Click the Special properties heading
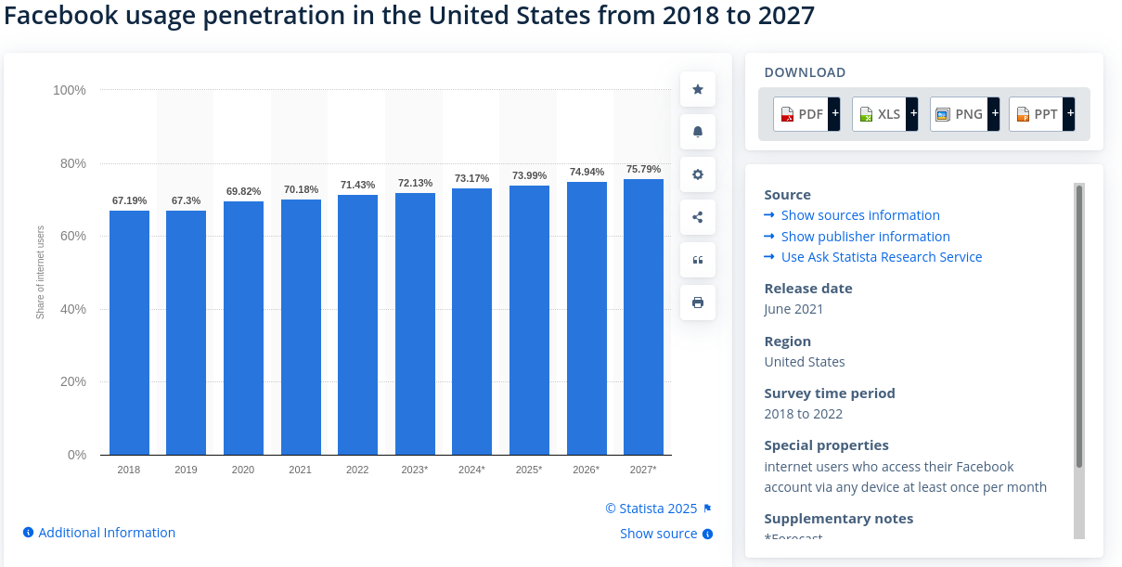The width and height of the screenshot is (1122, 567). tap(826, 445)
